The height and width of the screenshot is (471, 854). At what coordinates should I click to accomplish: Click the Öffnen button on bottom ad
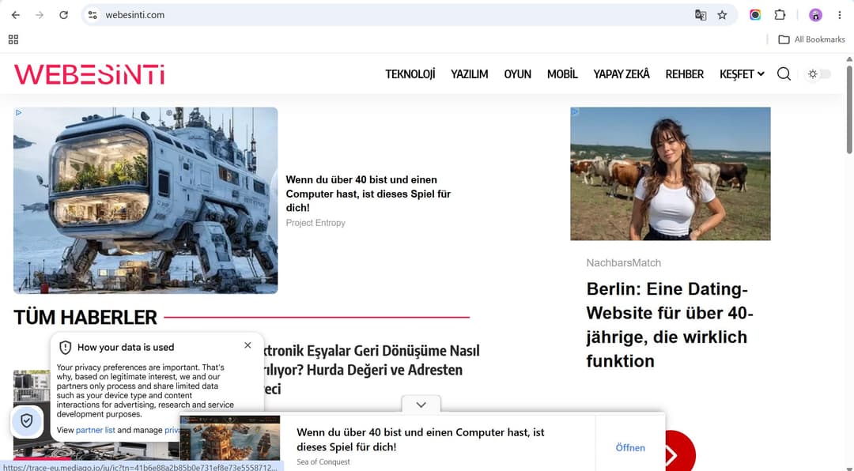point(630,447)
